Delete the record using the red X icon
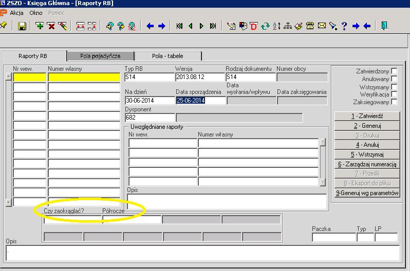Screen dimensions: 410x271 [51, 26]
